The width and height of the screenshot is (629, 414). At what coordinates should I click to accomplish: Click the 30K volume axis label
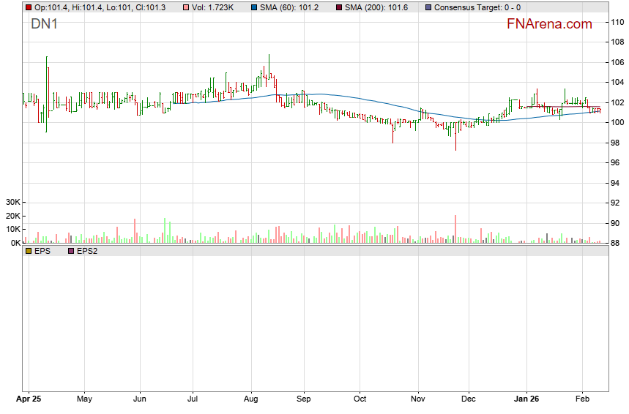[12, 202]
